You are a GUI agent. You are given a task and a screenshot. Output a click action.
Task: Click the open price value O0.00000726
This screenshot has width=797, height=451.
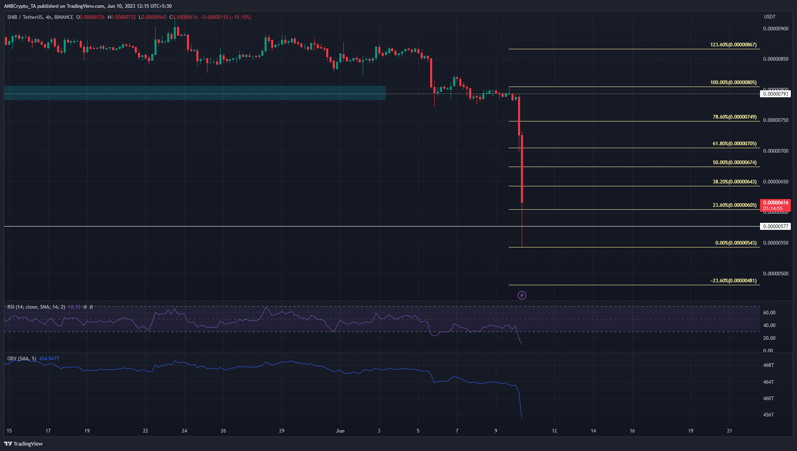tap(90, 17)
